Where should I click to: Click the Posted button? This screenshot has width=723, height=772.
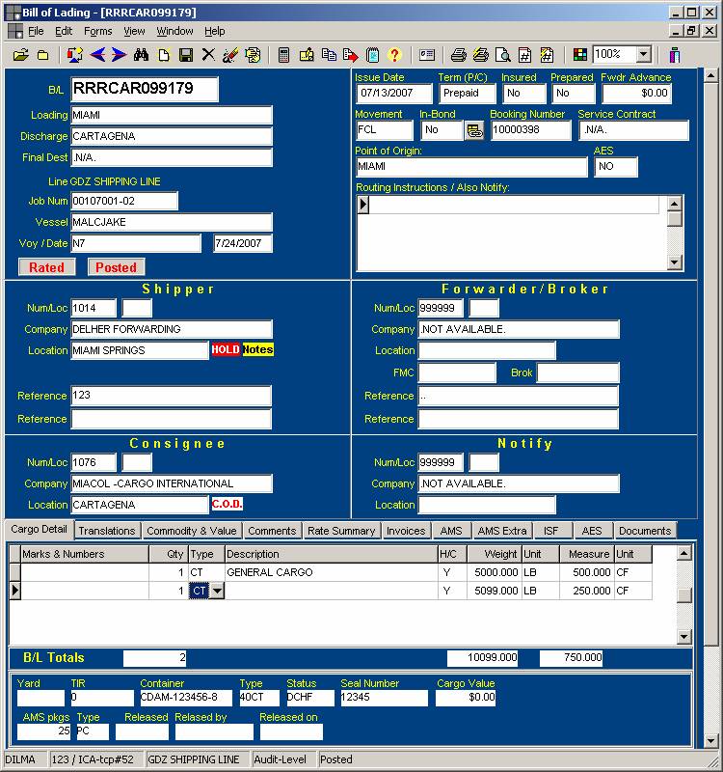click(116, 267)
